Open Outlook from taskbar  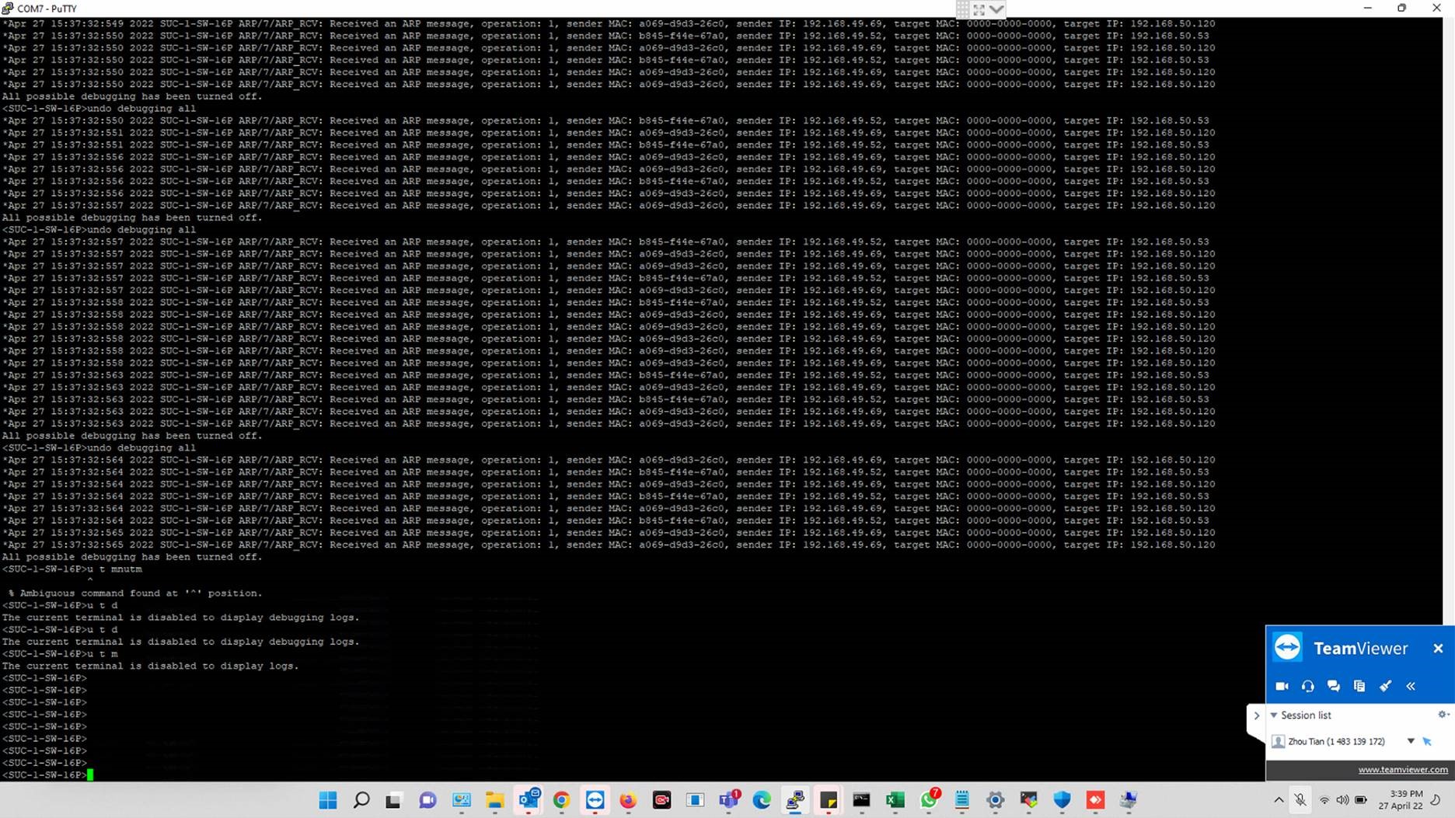pos(529,800)
